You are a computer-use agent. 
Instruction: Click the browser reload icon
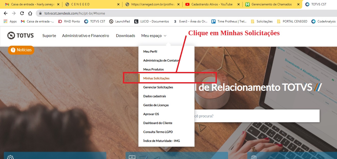pyautogui.click(x=22, y=13)
